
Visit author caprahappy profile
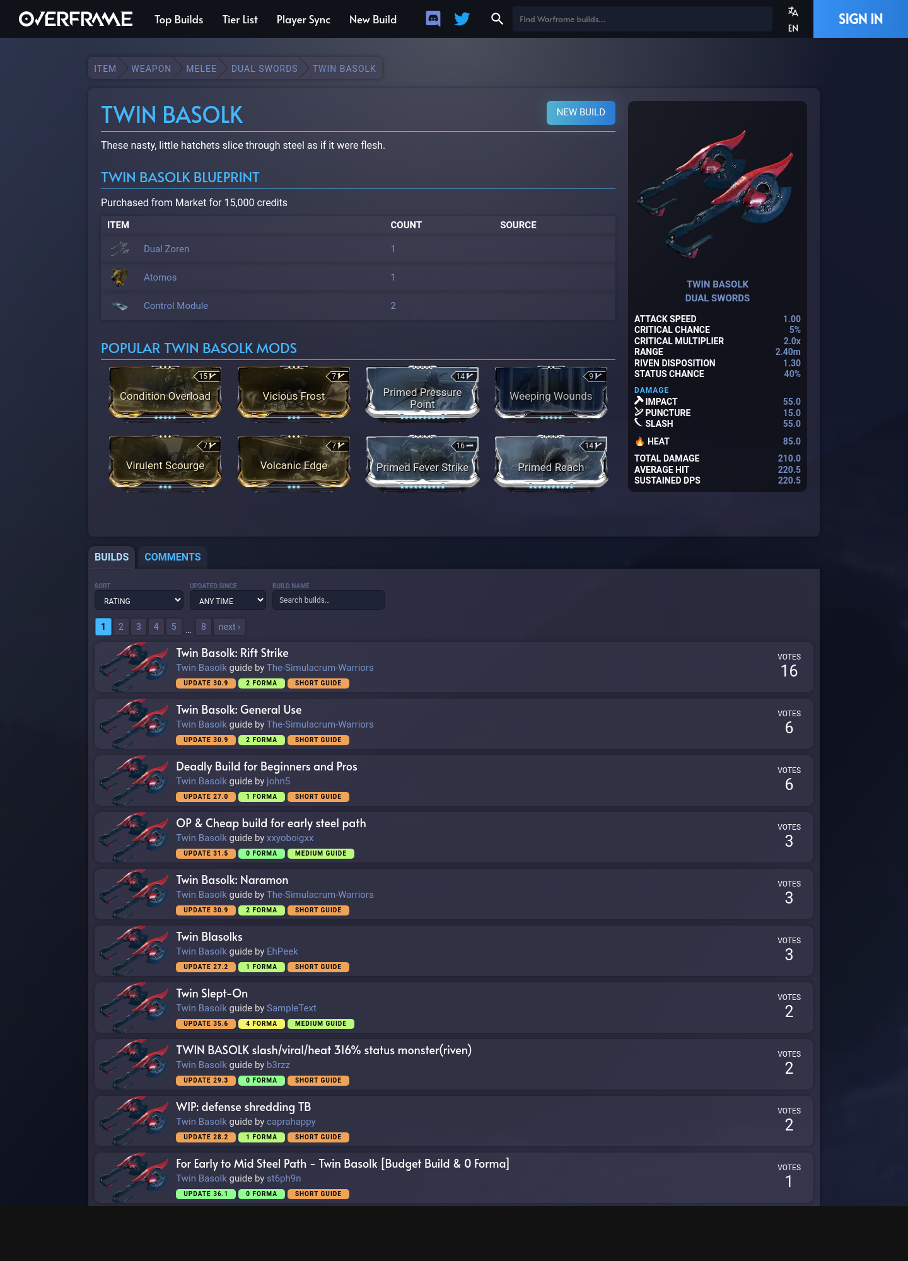(x=291, y=1122)
